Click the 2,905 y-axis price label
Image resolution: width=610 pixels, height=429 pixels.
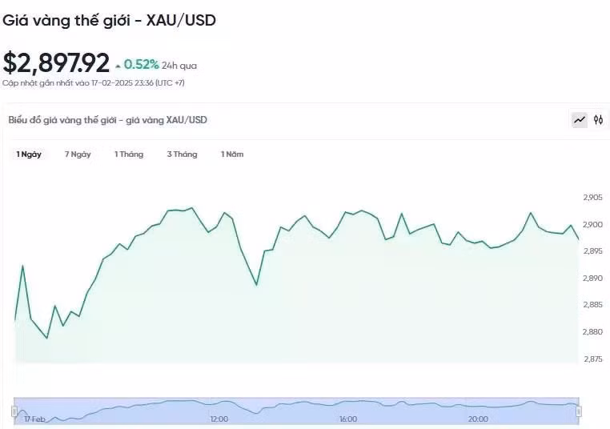592,197
